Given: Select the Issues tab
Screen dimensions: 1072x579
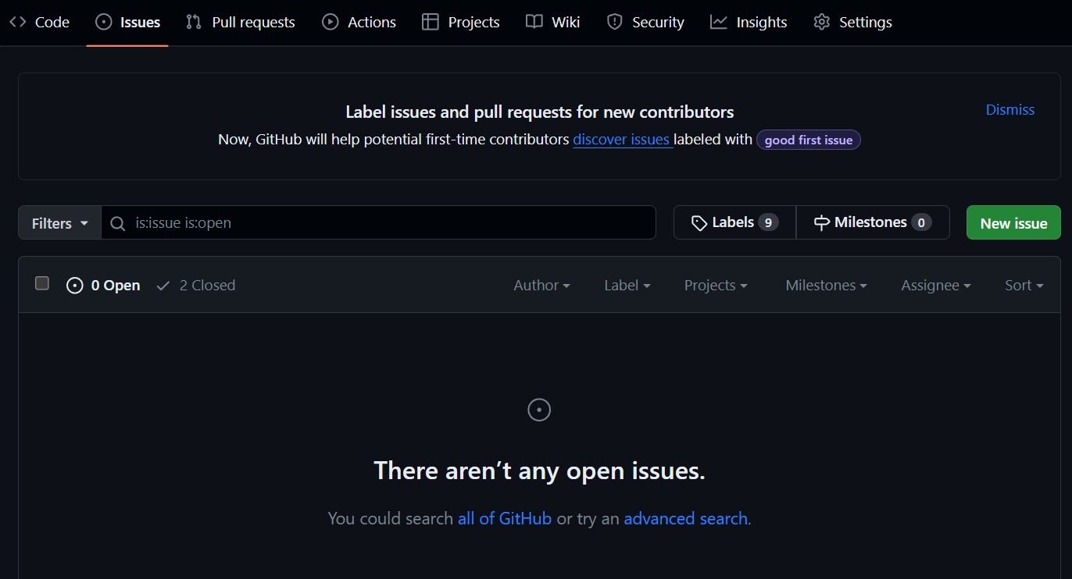Looking at the screenshot, I should coord(127,23).
